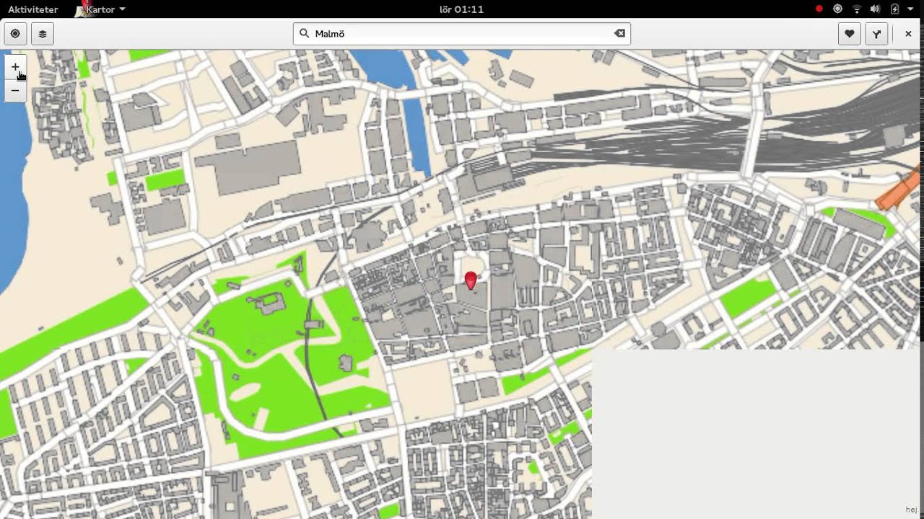Click the volume speaker icon
Screen dimensions: 924x519
tap(875, 9)
